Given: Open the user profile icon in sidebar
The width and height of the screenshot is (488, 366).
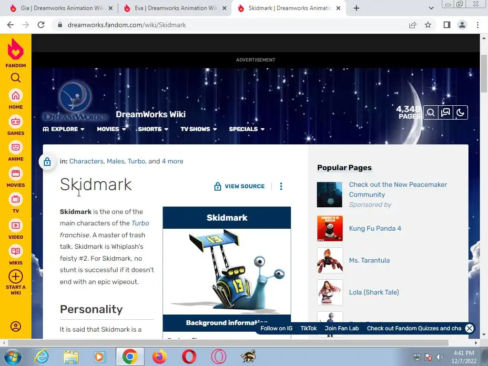Looking at the screenshot, I should tap(16, 326).
